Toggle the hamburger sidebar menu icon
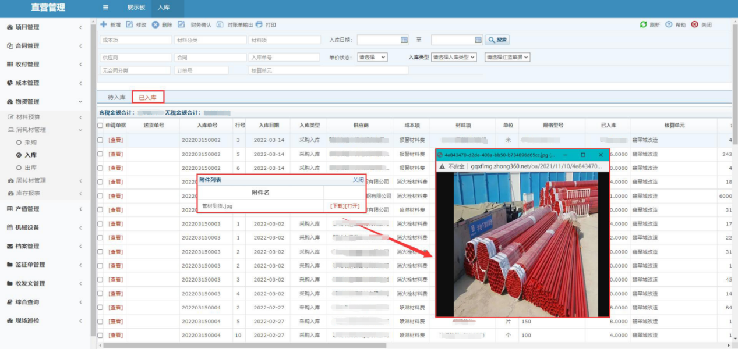 (x=105, y=8)
